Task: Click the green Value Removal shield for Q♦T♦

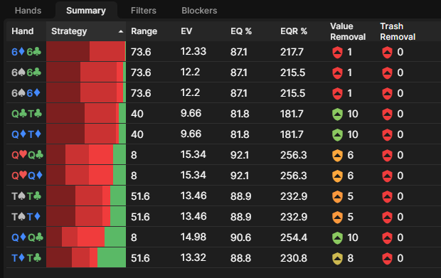Action: pos(337,135)
